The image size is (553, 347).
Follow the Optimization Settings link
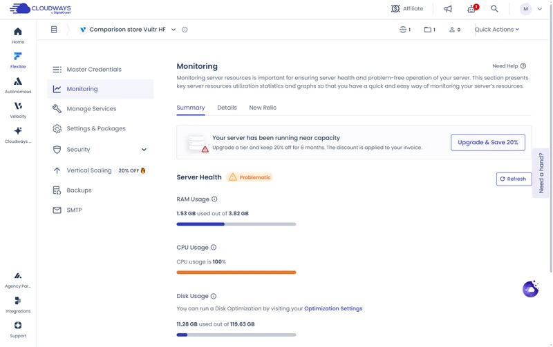(x=333, y=308)
